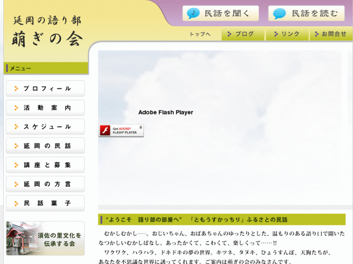Click the むかしむかし paragraph line

click(x=224, y=233)
